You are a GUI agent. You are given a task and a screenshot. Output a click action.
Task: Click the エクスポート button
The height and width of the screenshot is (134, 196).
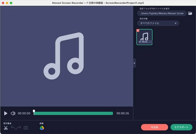[181, 127]
